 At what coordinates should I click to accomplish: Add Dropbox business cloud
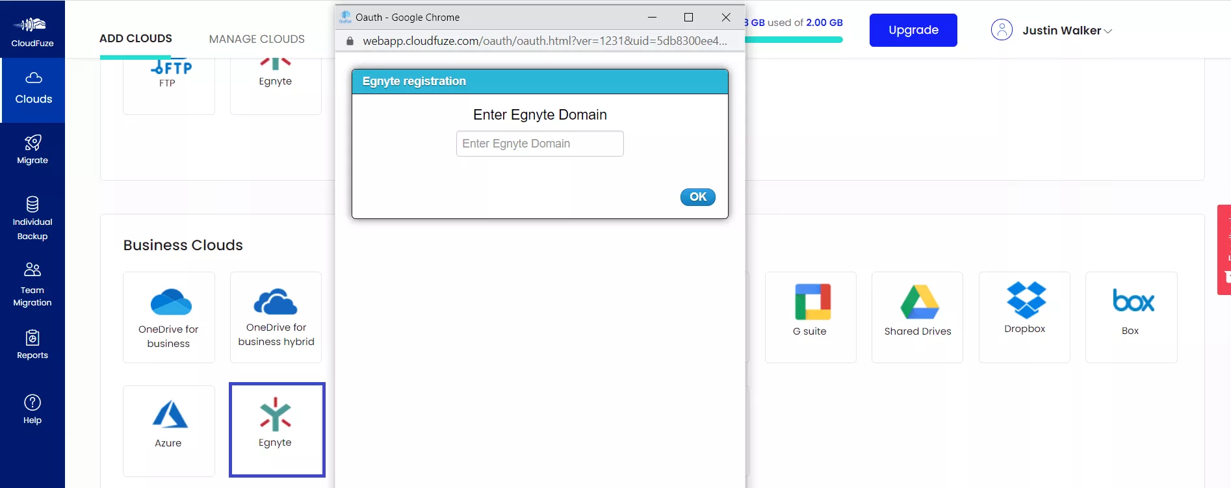point(1024,317)
